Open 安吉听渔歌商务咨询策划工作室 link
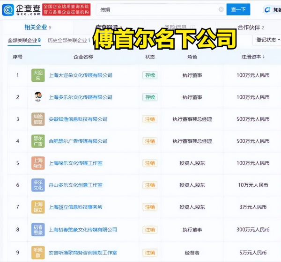281x262 pixels. (x=83, y=253)
